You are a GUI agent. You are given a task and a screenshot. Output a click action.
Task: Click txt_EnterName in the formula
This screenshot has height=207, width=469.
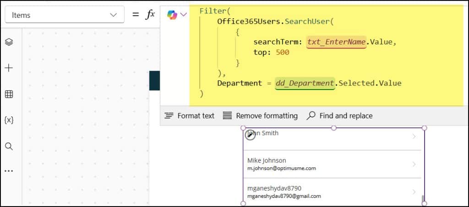click(337, 42)
